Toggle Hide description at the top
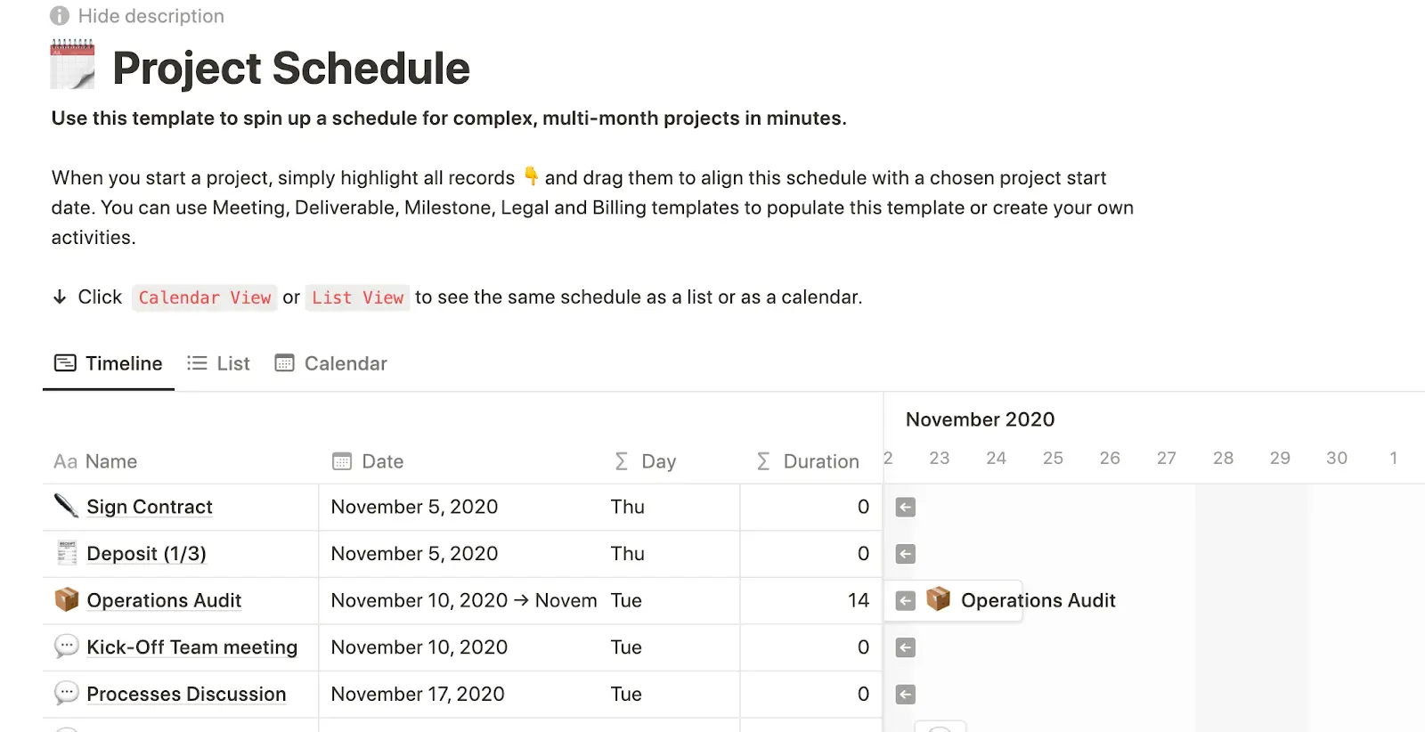The height and width of the screenshot is (732, 1425). (x=149, y=15)
